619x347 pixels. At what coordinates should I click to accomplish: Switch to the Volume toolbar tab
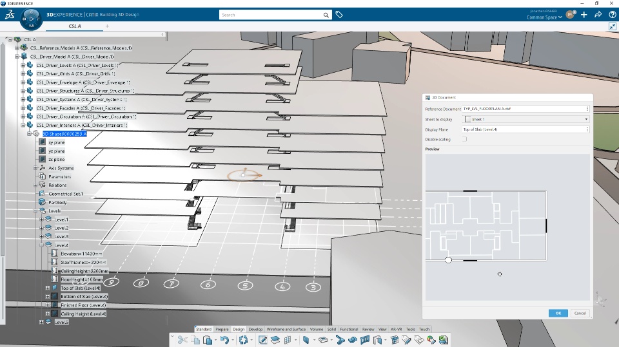[x=316, y=329]
